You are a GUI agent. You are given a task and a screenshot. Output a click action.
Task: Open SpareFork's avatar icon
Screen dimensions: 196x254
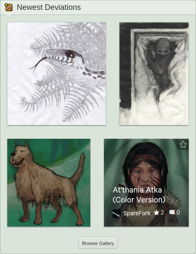tap(117, 214)
